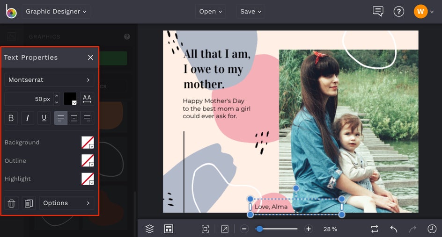This screenshot has width=442, height=237.
Task: Click the fit to screen icon
Action: pyautogui.click(x=205, y=229)
